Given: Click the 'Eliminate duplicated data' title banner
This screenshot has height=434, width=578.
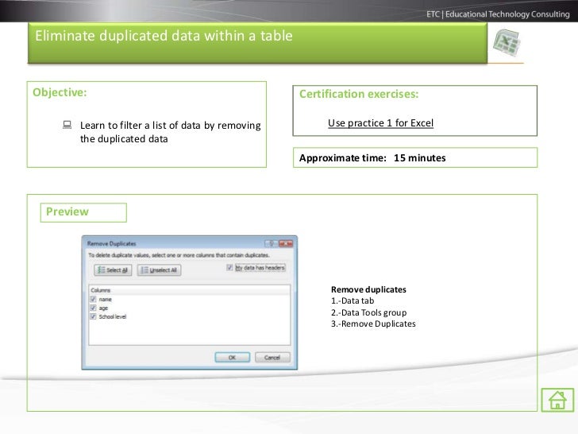Looking at the screenshot, I should [257, 43].
